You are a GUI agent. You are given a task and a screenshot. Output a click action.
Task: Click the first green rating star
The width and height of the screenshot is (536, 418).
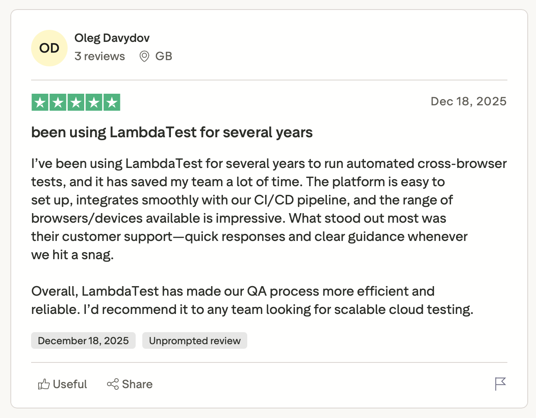pos(40,102)
